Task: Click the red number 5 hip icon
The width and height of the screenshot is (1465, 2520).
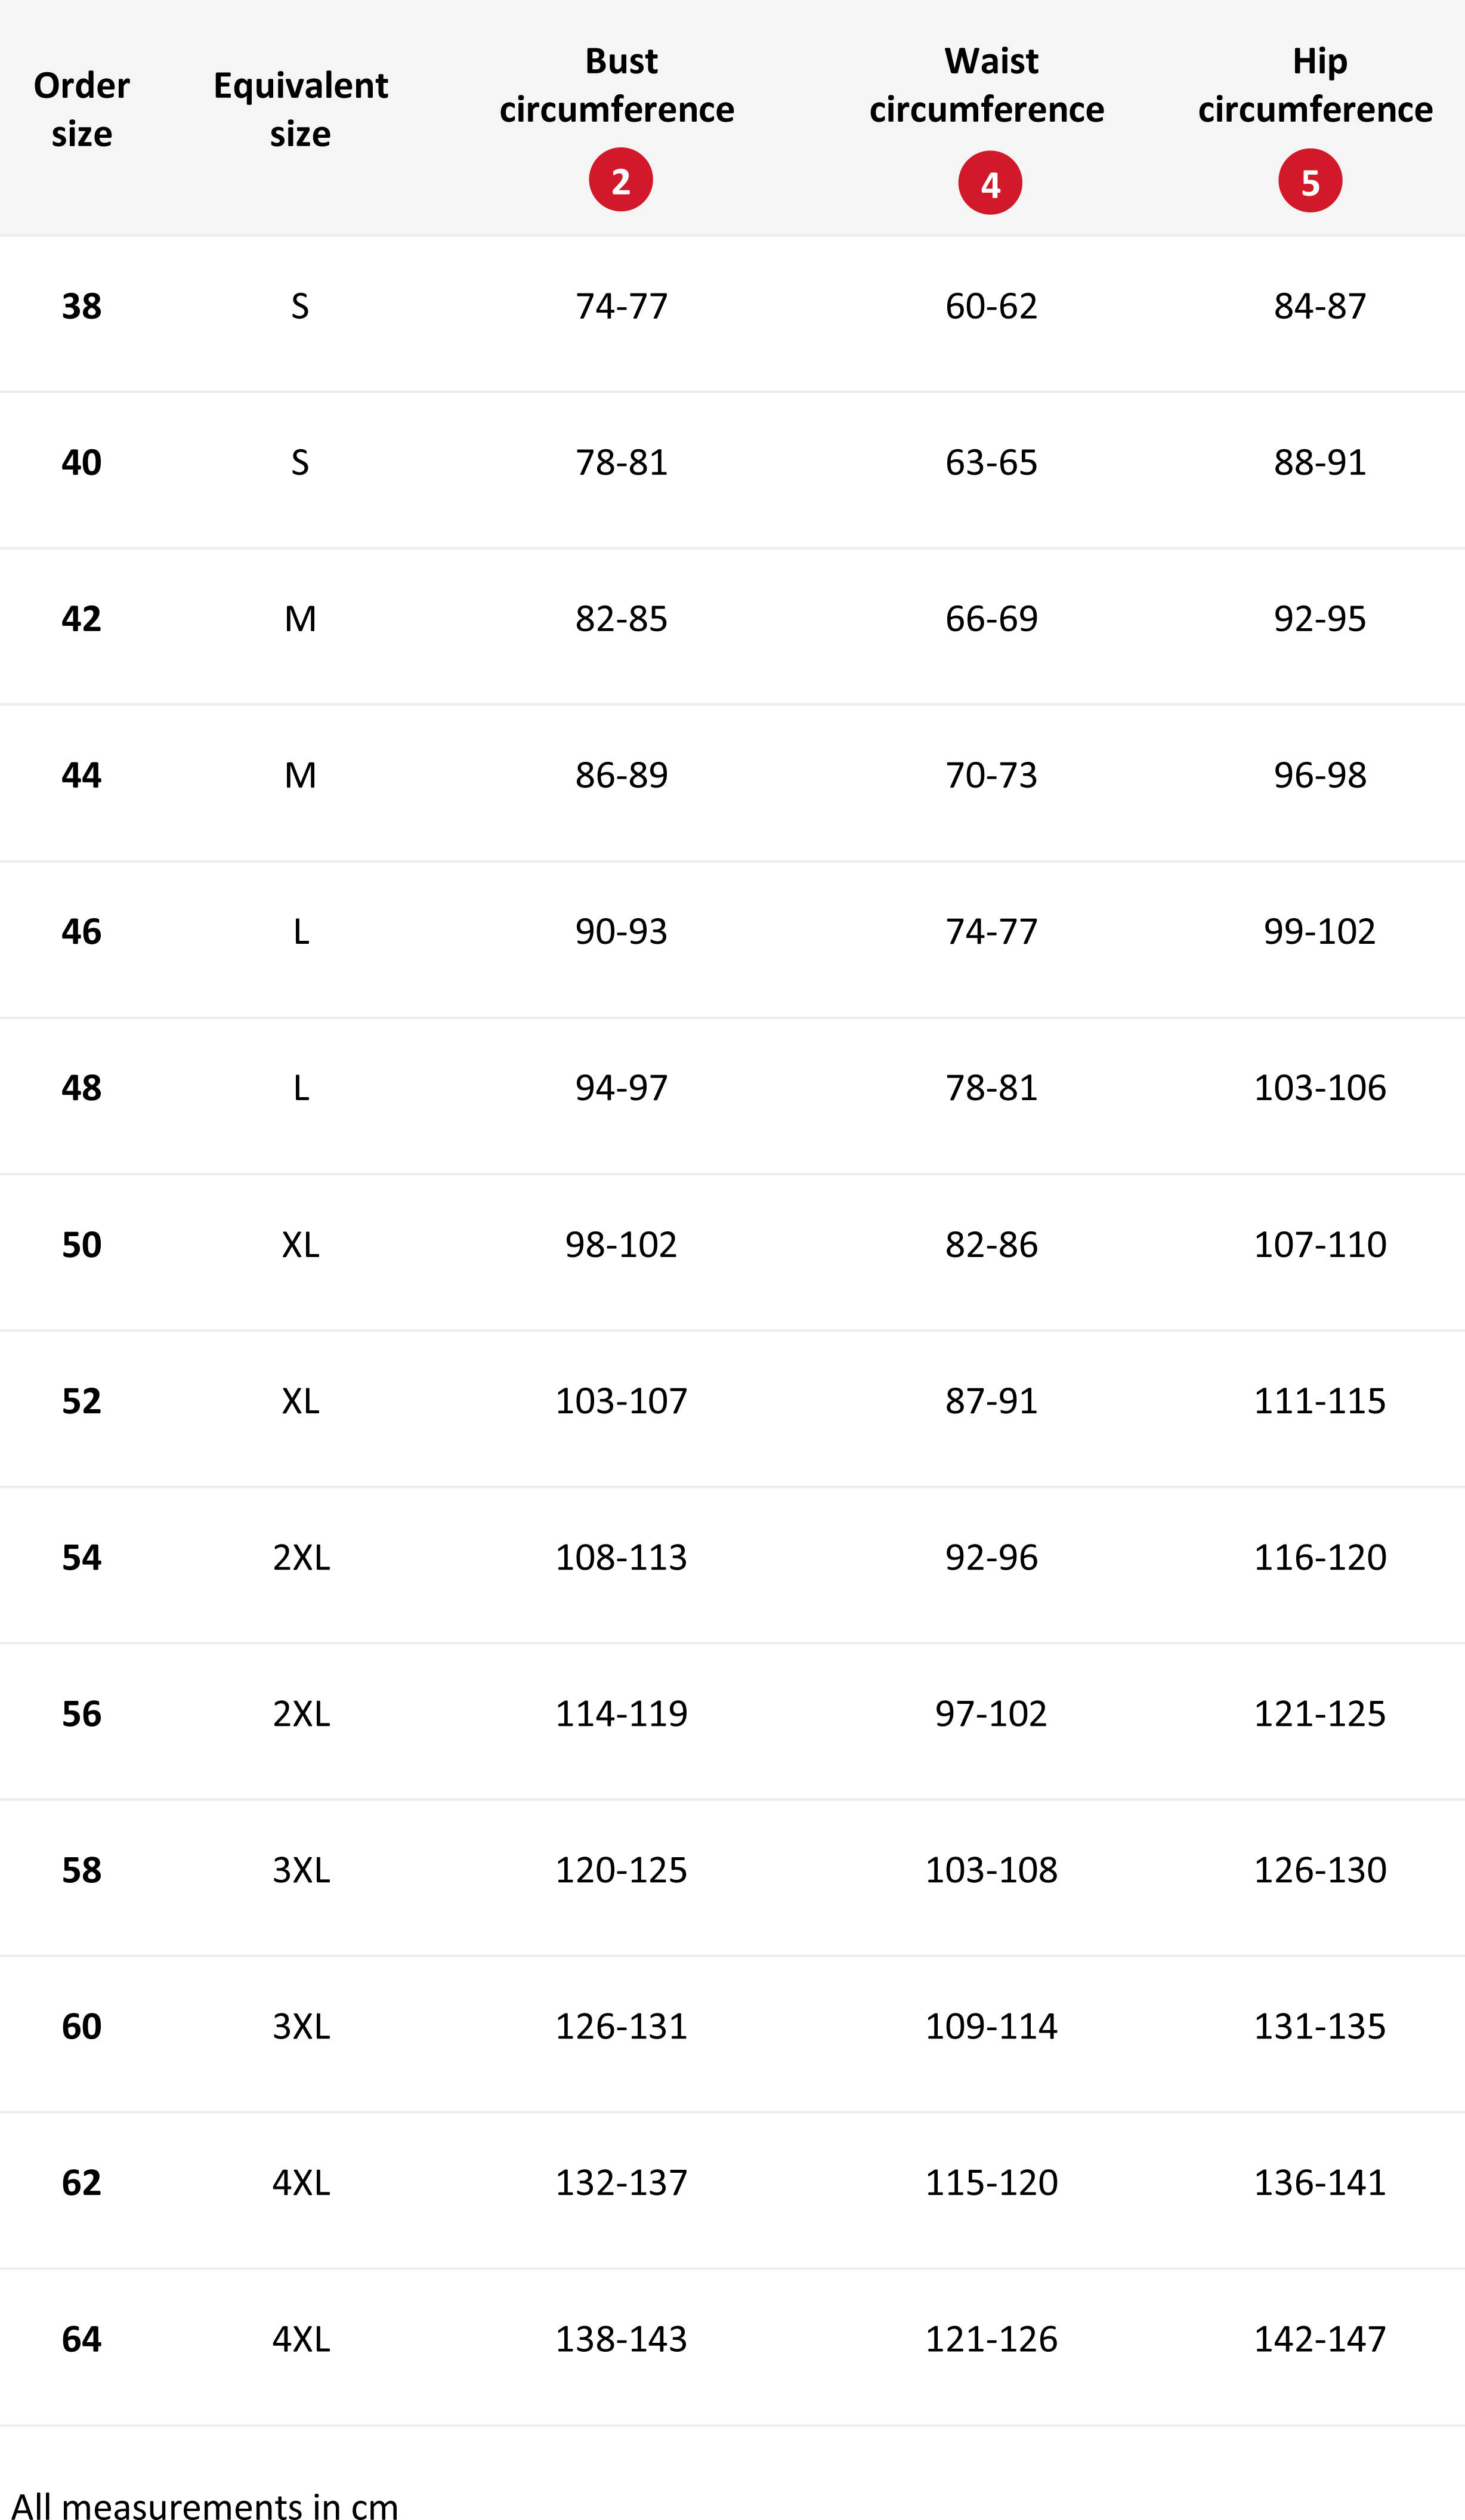Action: 1310,181
